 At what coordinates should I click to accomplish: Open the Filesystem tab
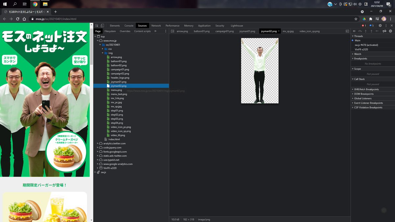coord(110,31)
